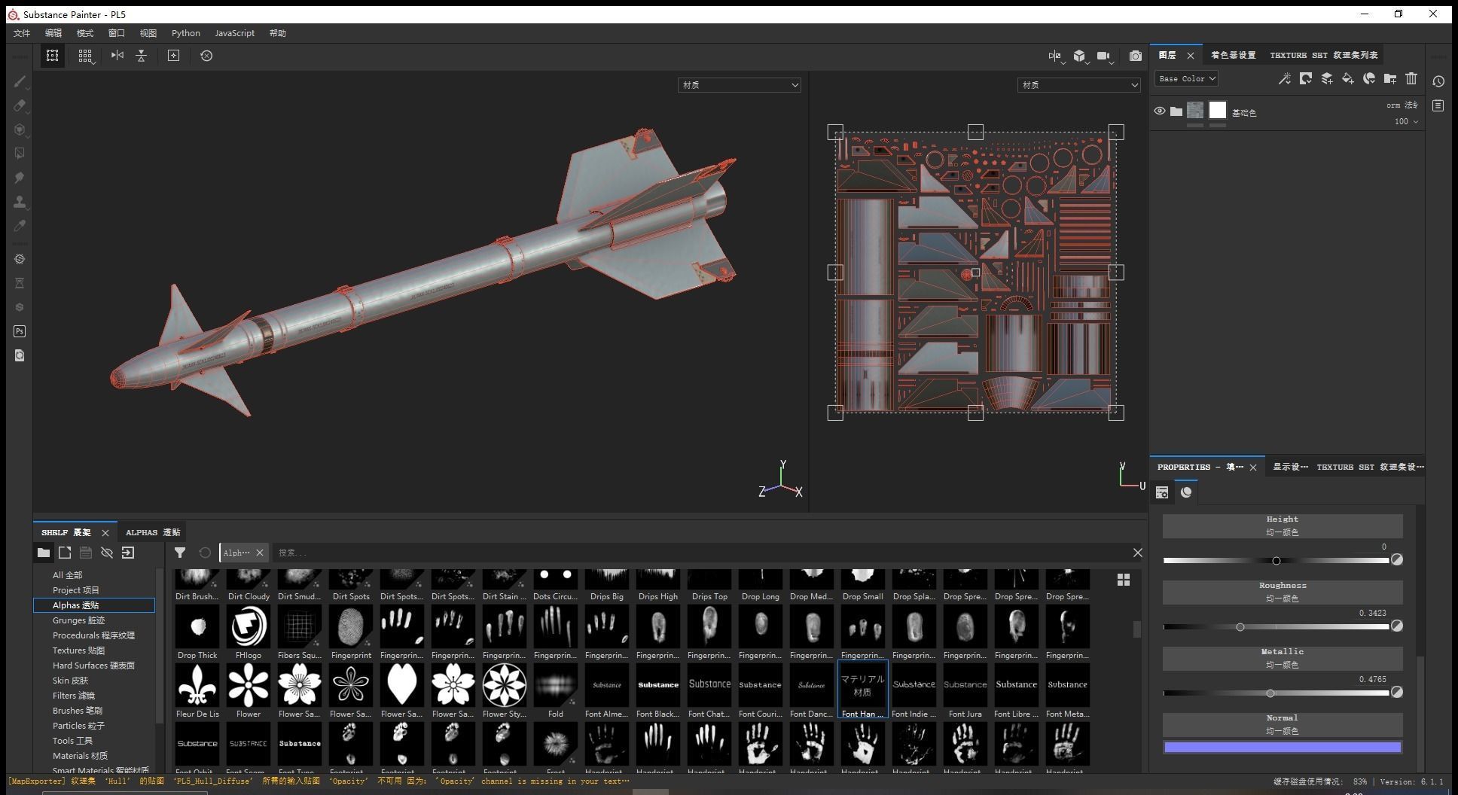The height and width of the screenshot is (795, 1458).
Task: Expand the layer opacity 100 dropdown
Action: pyautogui.click(x=1406, y=121)
